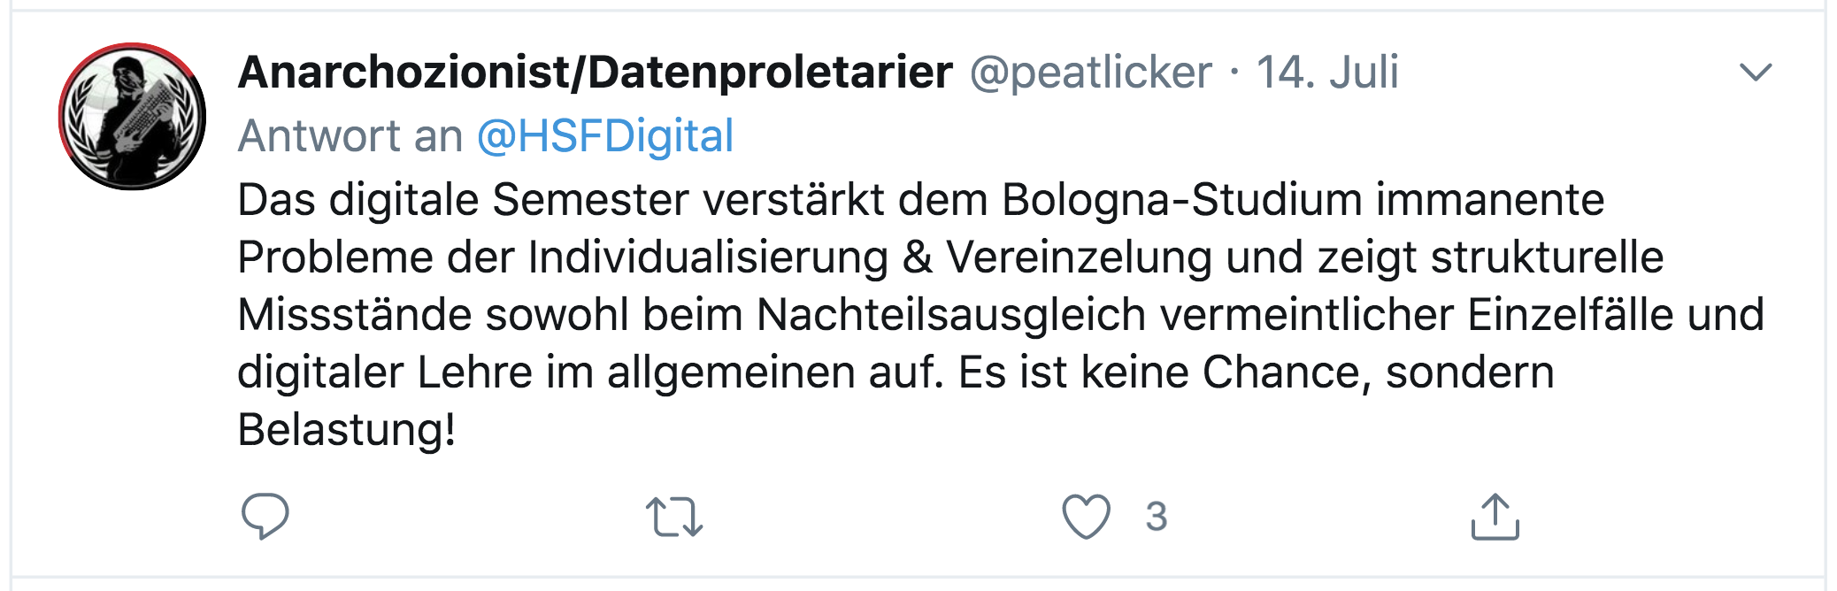Click the 'Antwort an' reply label

(350, 136)
